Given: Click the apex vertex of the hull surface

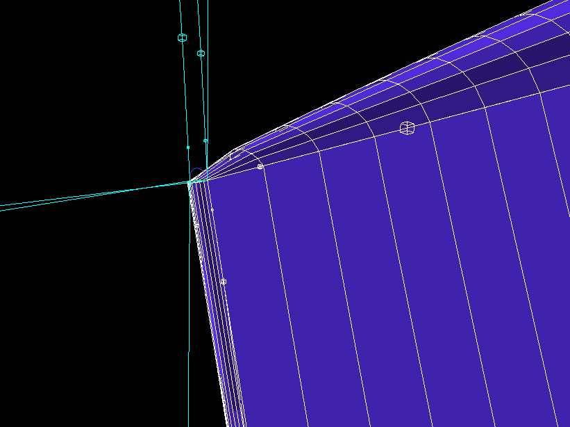Looking at the screenshot, I should tap(194, 180).
